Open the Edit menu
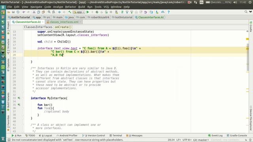Screen dimensions: 253x142 [17, 7]
